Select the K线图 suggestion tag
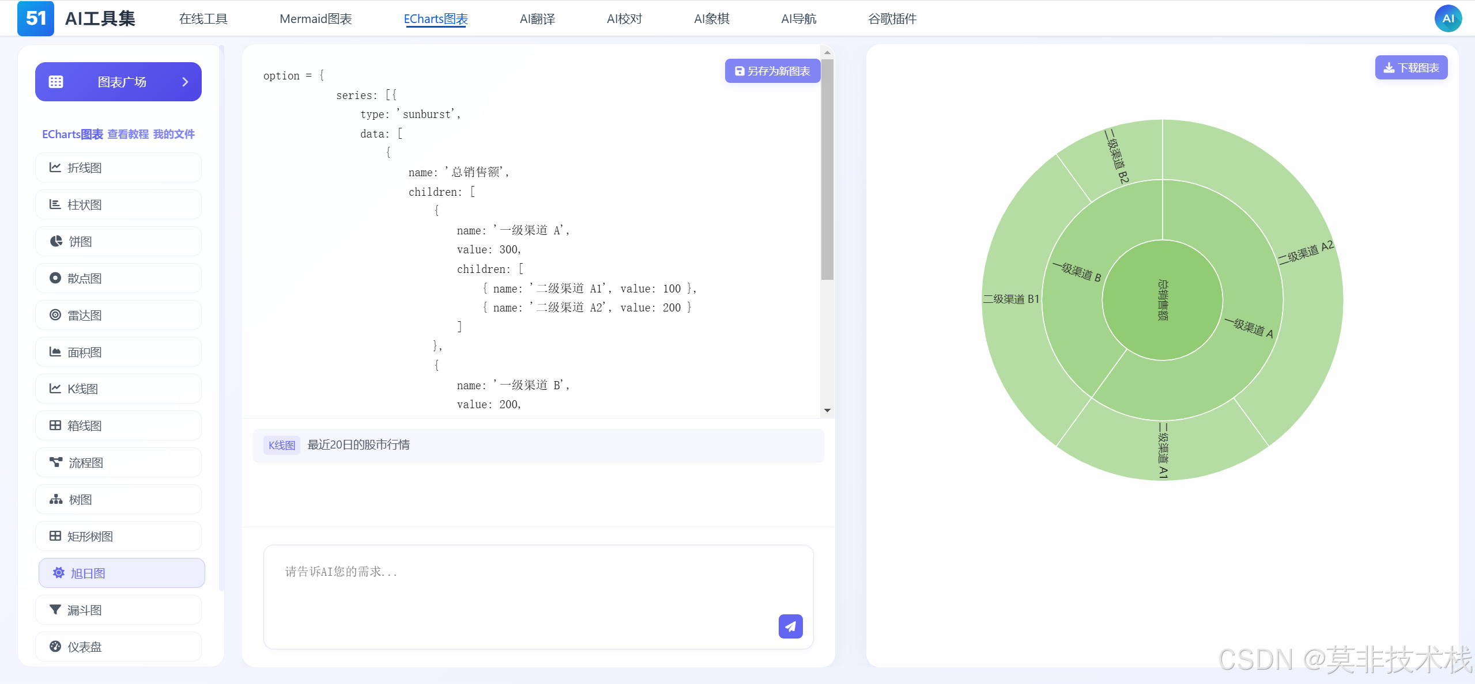 [x=282, y=445]
